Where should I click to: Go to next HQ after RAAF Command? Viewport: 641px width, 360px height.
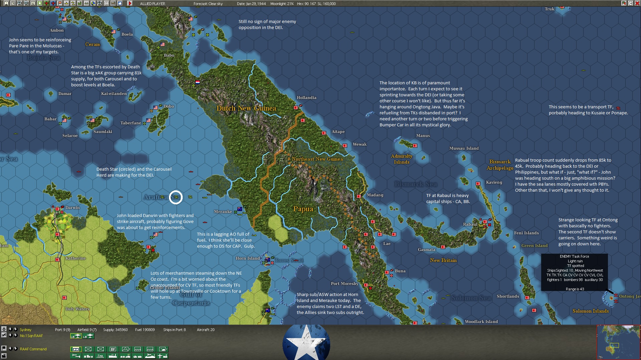(16, 349)
